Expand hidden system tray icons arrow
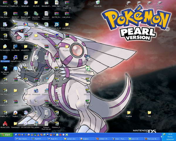Screen dimensions: 176x141 (x=162, y=137)
